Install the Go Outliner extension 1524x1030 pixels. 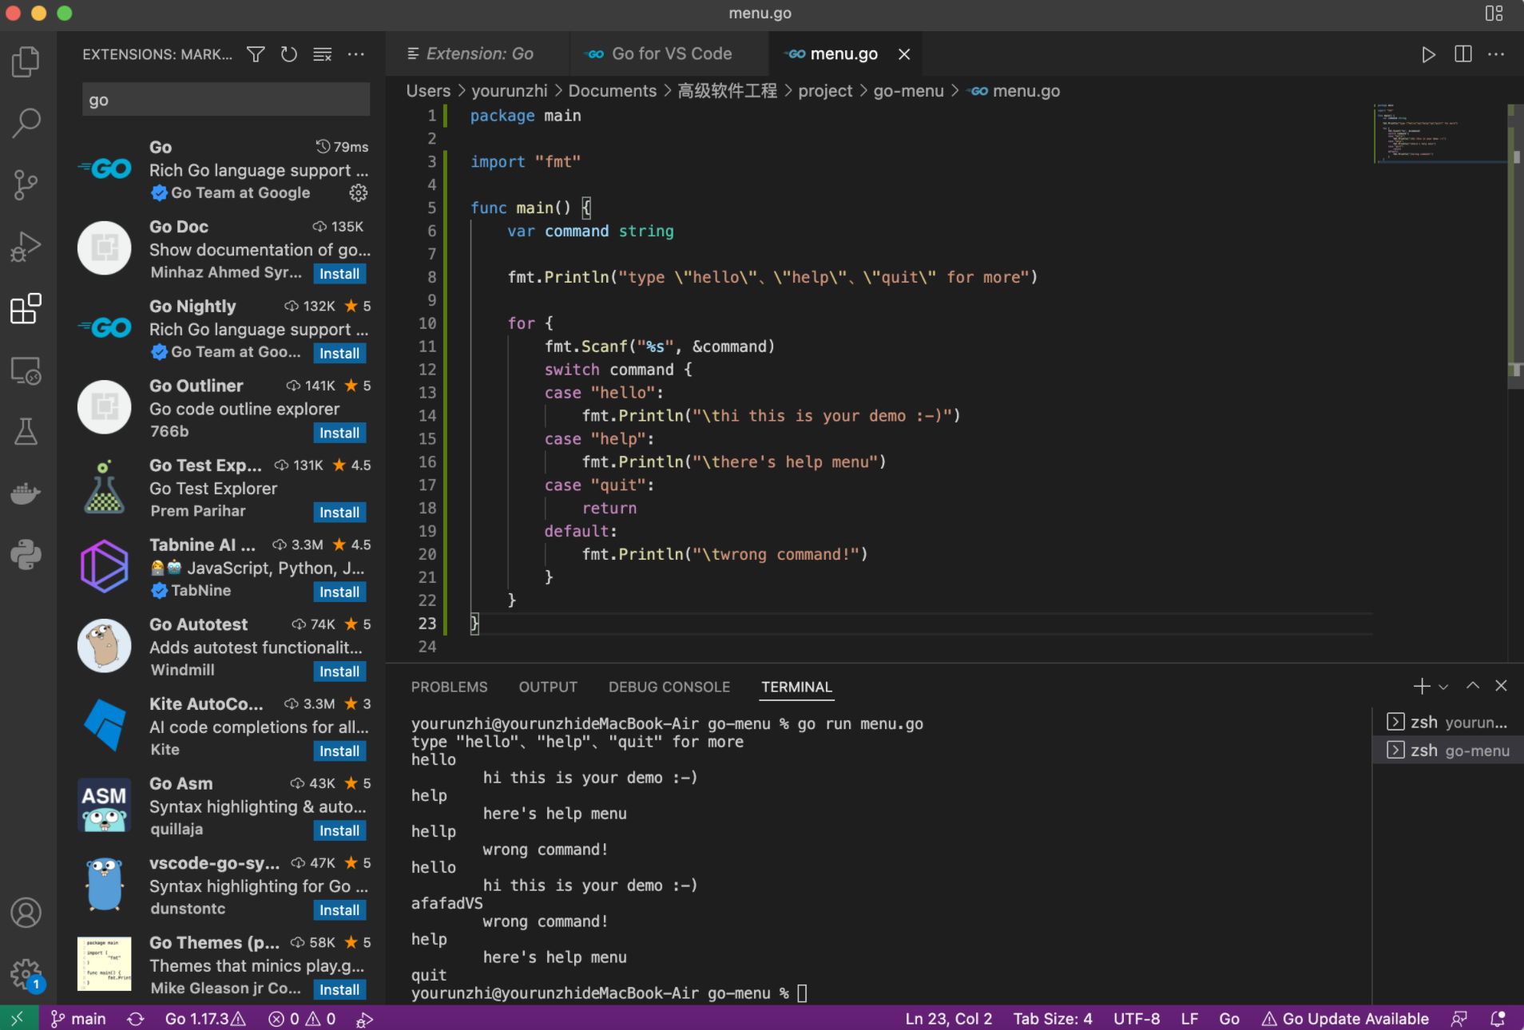point(339,433)
